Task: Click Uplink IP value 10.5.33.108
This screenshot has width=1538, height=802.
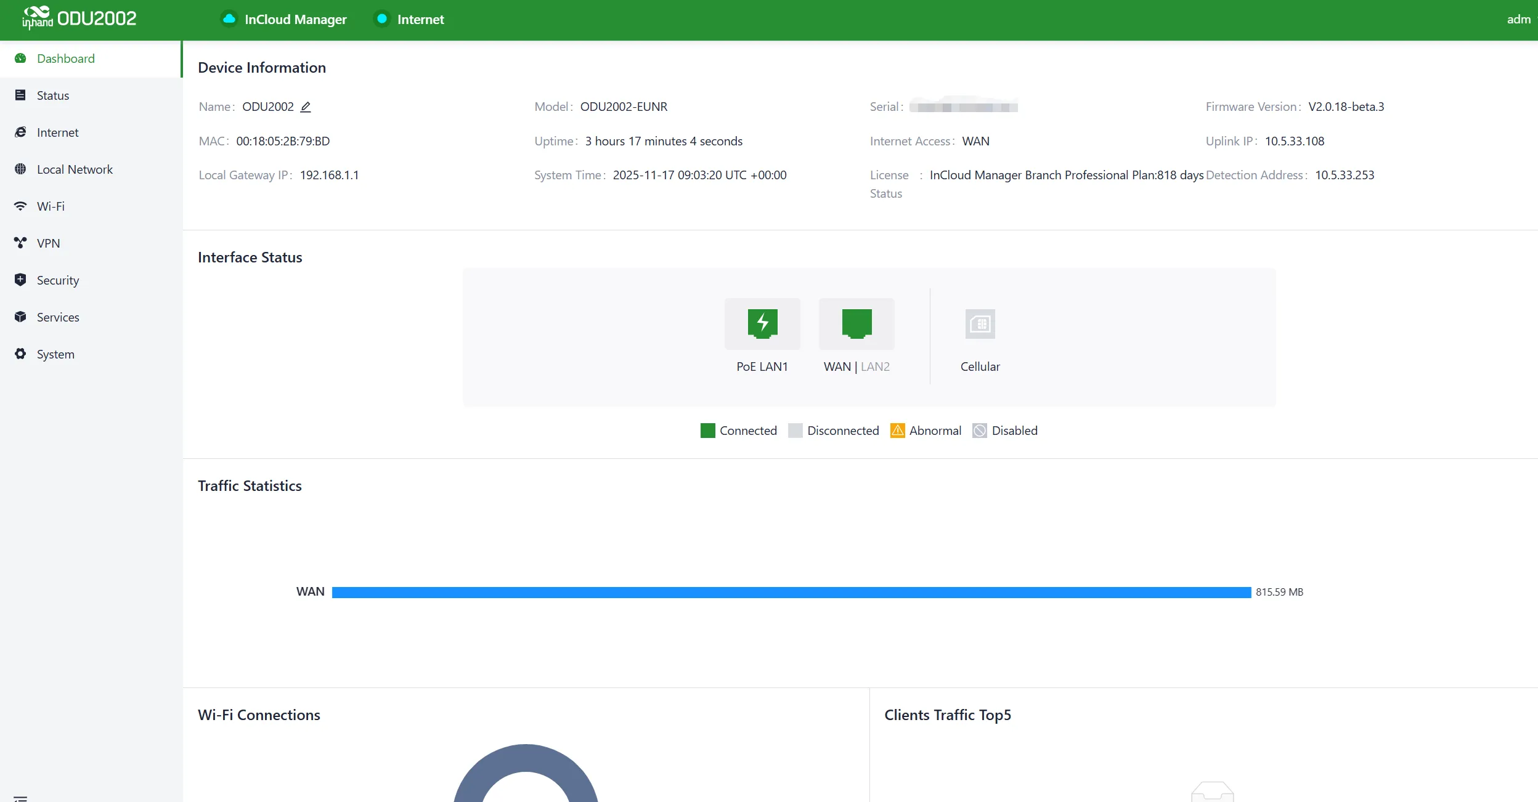Action: pos(1295,141)
